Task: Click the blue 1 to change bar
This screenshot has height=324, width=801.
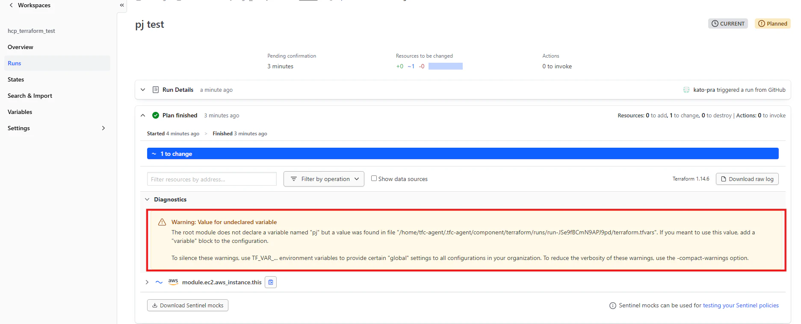Action: (463, 154)
